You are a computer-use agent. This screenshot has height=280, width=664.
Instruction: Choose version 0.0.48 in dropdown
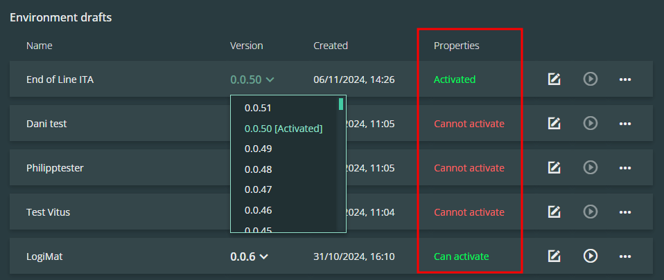[x=258, y=170]
